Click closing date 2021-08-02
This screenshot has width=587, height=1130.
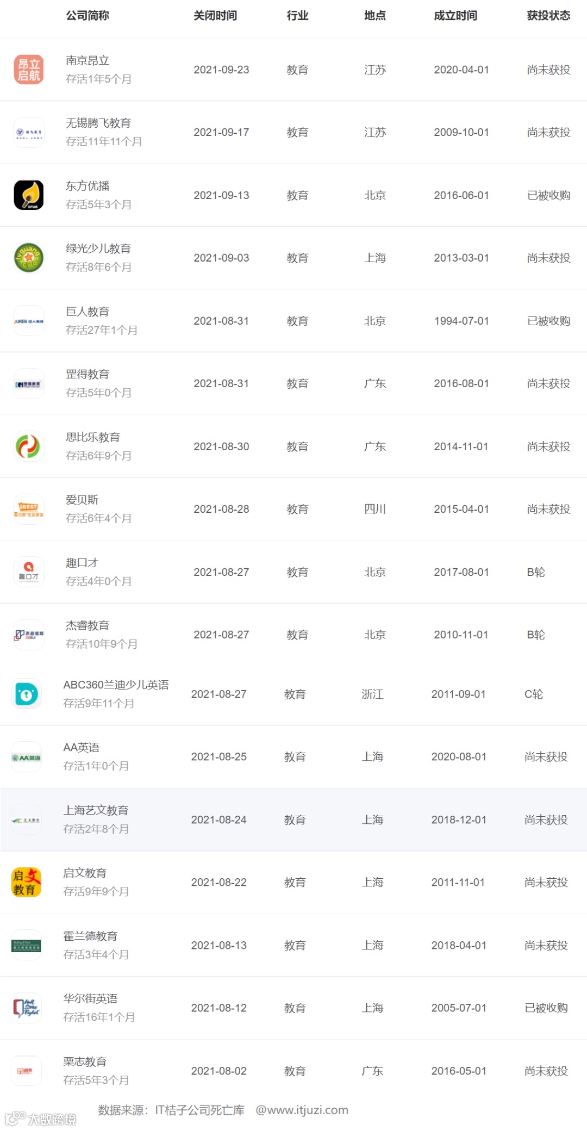tap(219, 1071)
